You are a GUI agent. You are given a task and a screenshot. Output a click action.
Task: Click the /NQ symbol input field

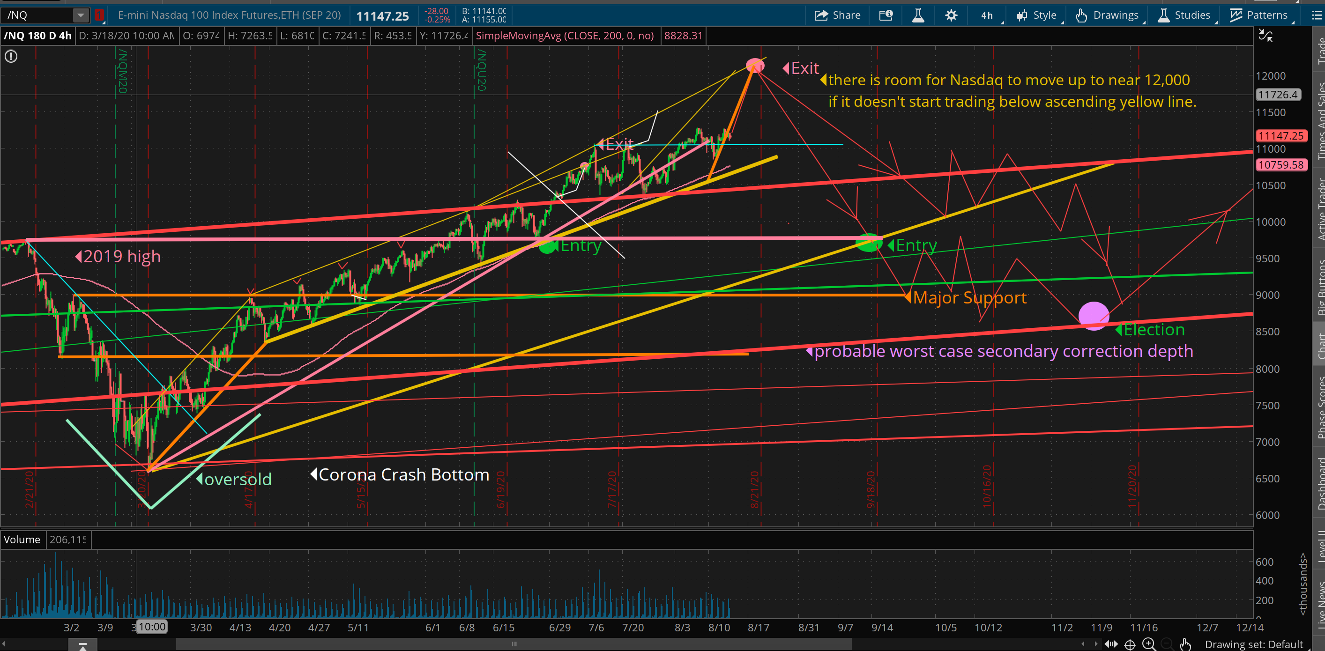tap(37, 15)
